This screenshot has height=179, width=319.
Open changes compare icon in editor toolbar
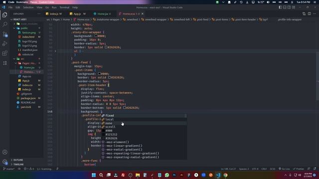click(304, 14)
